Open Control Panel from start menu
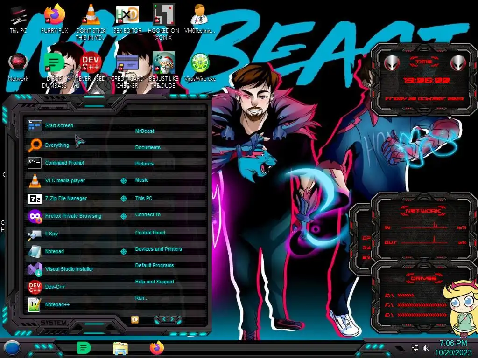This screenshot has width=478, height=358. 150,233
